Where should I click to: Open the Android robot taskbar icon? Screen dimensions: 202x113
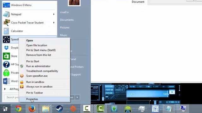pos(128,109)
